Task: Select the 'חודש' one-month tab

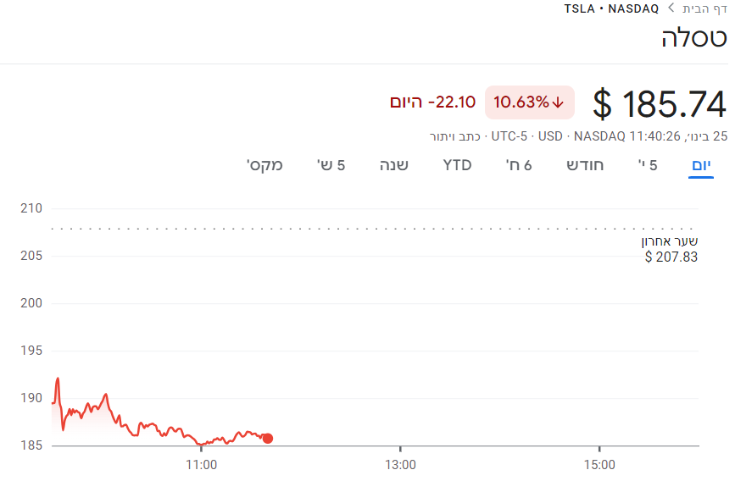Action: [585, 164]
